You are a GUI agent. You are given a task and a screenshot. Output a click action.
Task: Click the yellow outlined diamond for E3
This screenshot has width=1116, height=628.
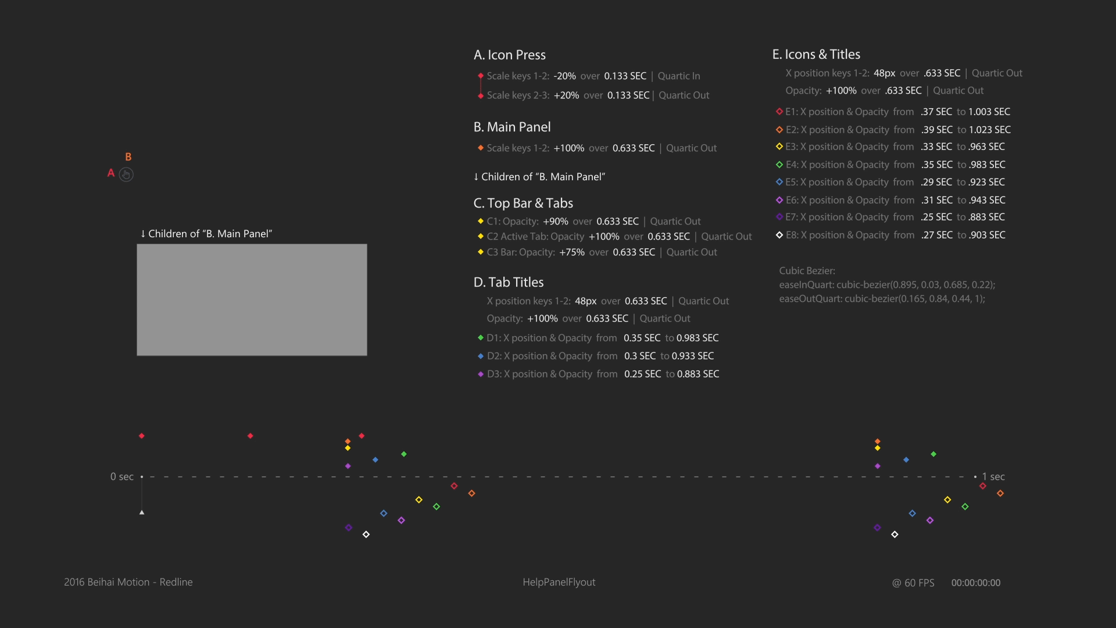point(779,147)
